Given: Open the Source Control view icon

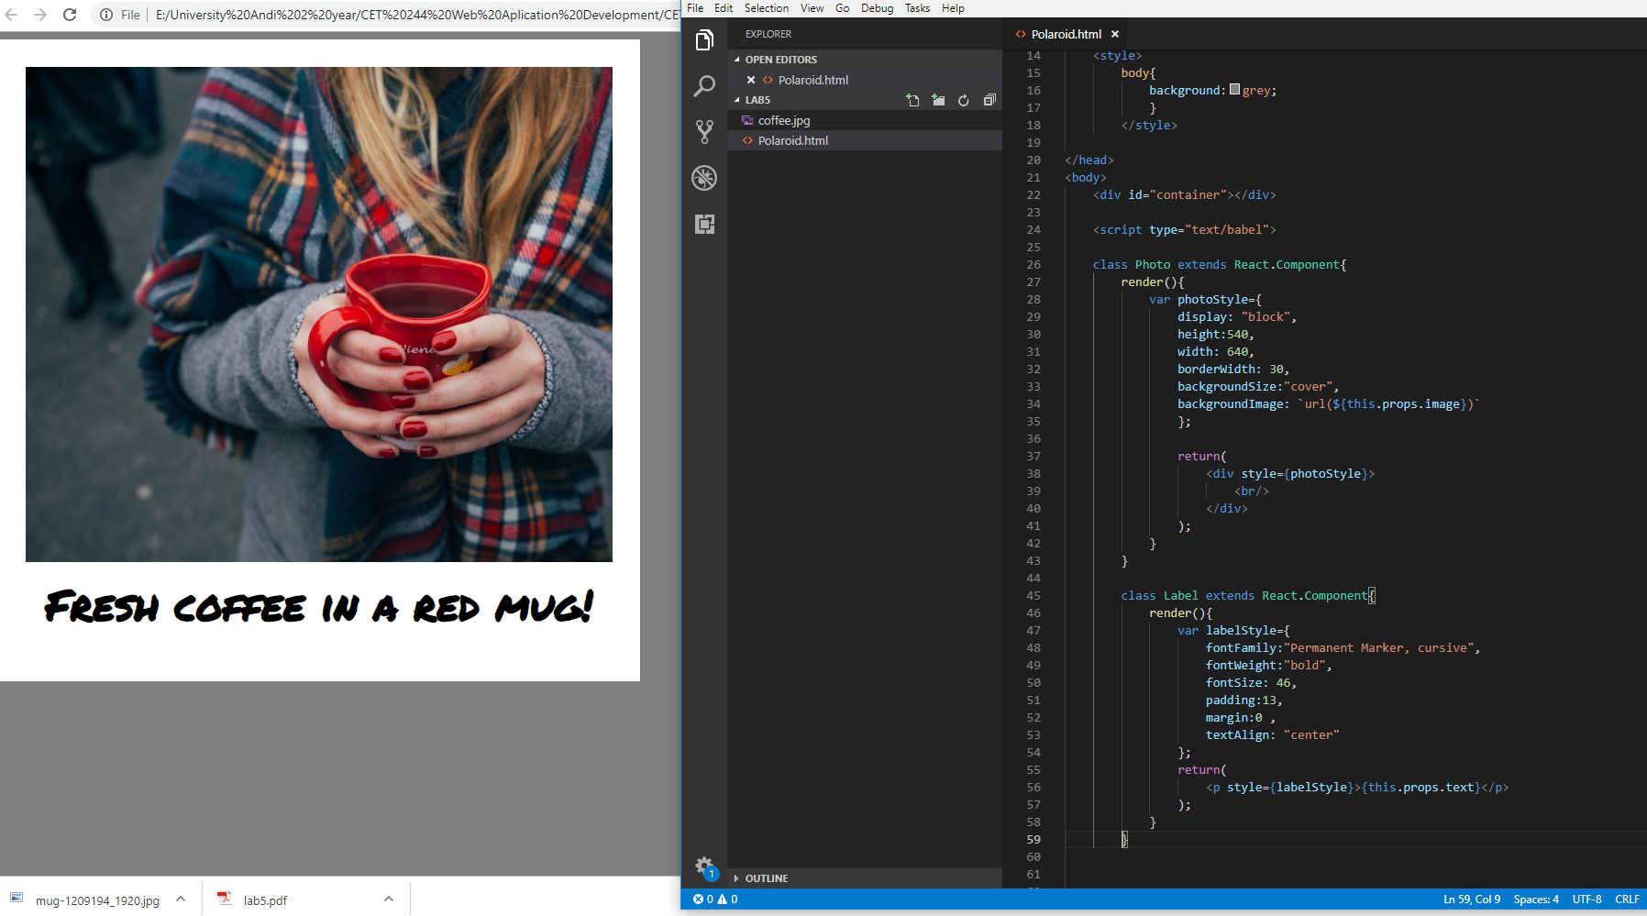Looking at the screenshot, I should coord(704,132).
